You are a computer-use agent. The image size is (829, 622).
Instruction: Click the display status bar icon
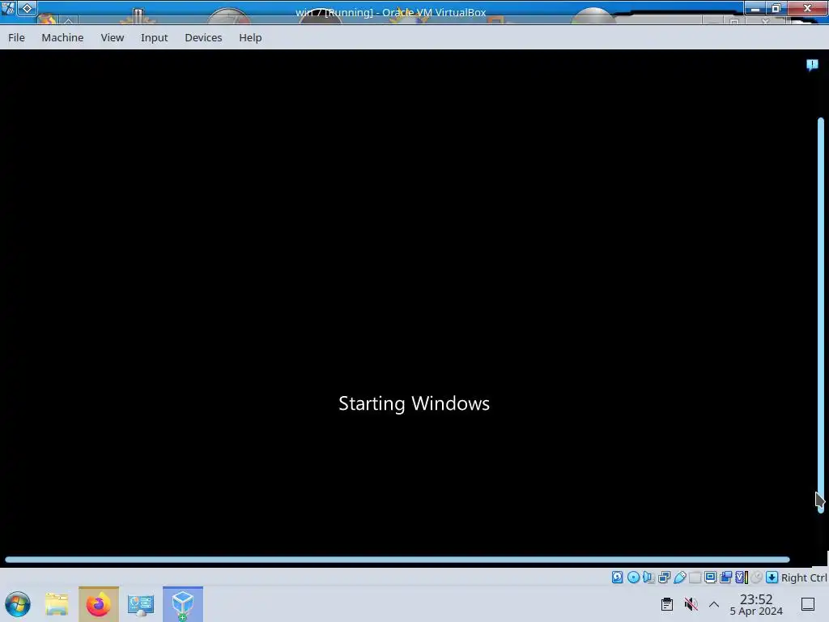(x=711, y=577)
